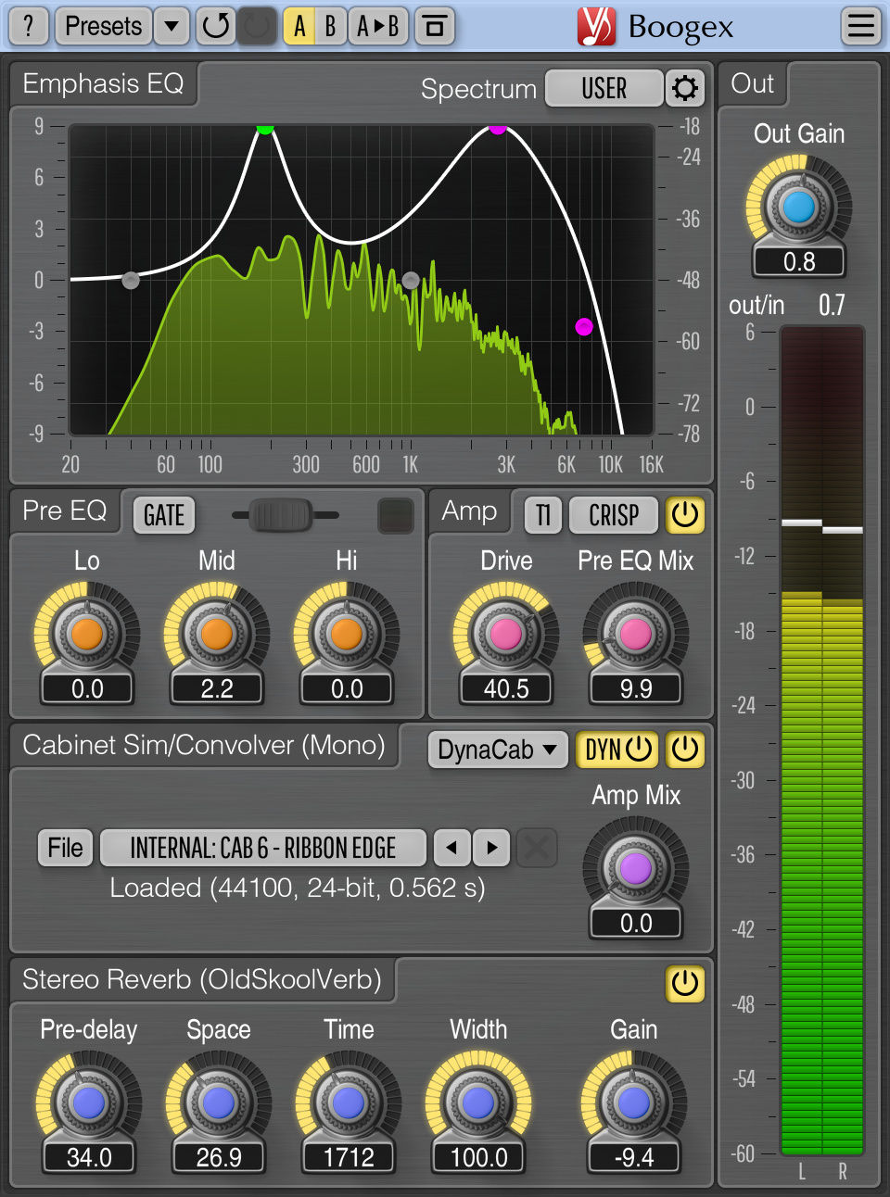Toggle the TI amp mode
The width and height of the screenshot is (890, 1197).
(x=543, y=515)
